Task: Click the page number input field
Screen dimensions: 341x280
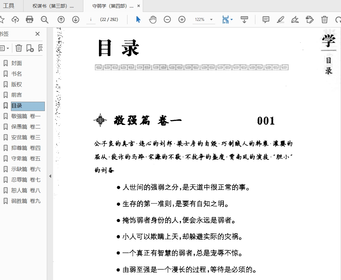Action: point(91,20)
